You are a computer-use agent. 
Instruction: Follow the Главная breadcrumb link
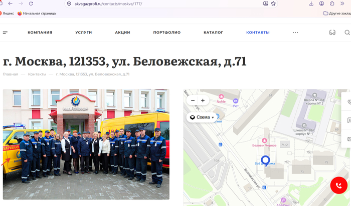coord(11,74)
